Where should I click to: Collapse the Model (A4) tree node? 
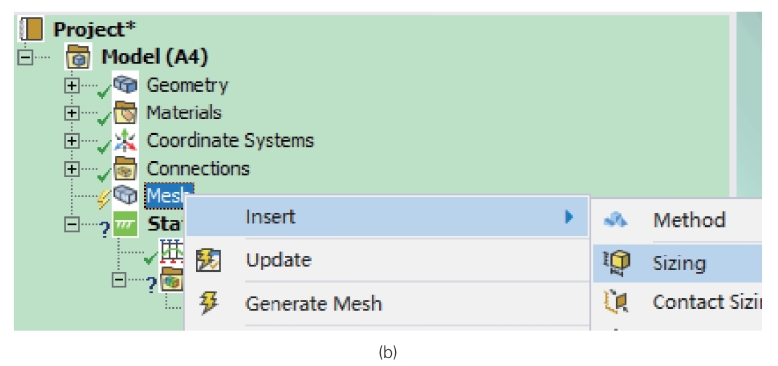24,58
